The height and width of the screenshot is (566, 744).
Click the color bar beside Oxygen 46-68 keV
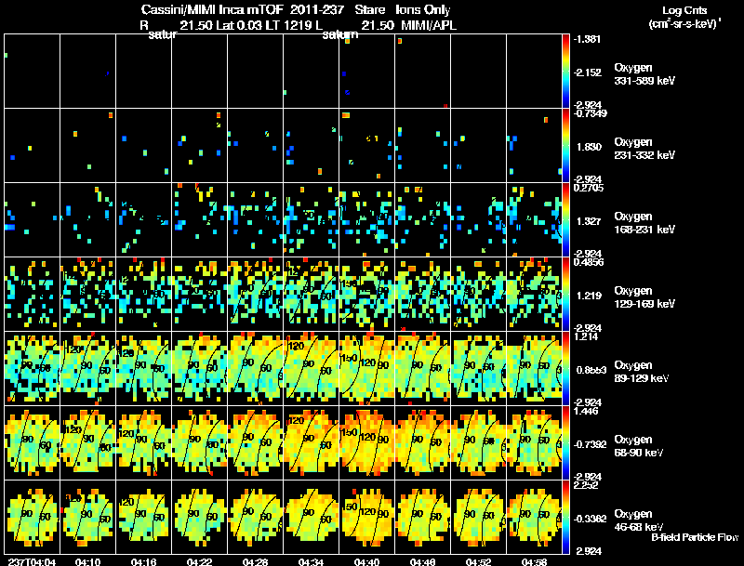pyautogui.click(x=565, y=517)
